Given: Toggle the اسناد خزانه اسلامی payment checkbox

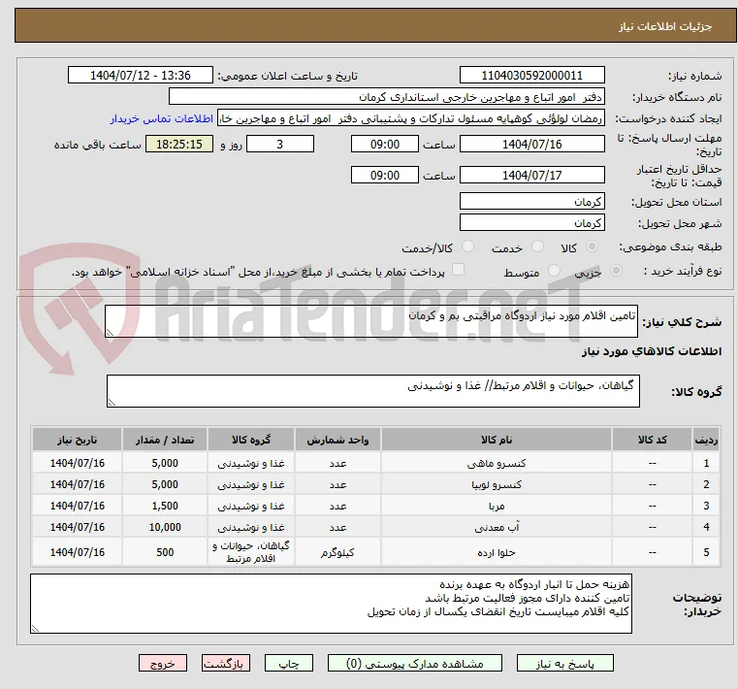Looking at the screenshot, I should 458,270.
